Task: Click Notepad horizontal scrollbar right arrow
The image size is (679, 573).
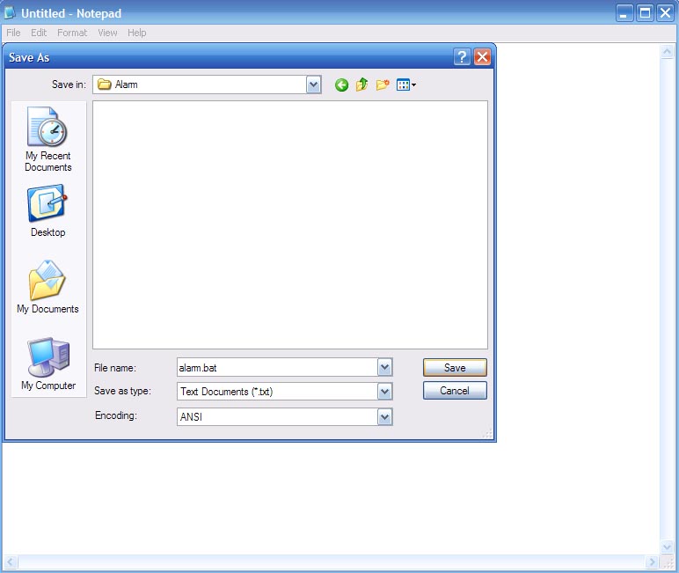Action: coord(652,562)
